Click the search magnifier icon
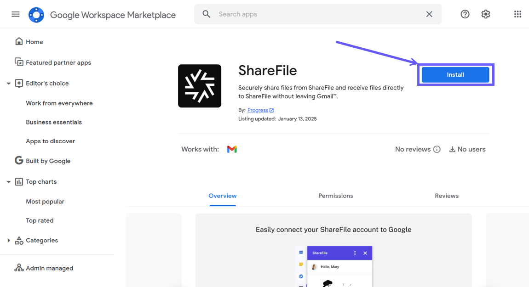Viewport: 529px width, 287px height. pos(206,14)
